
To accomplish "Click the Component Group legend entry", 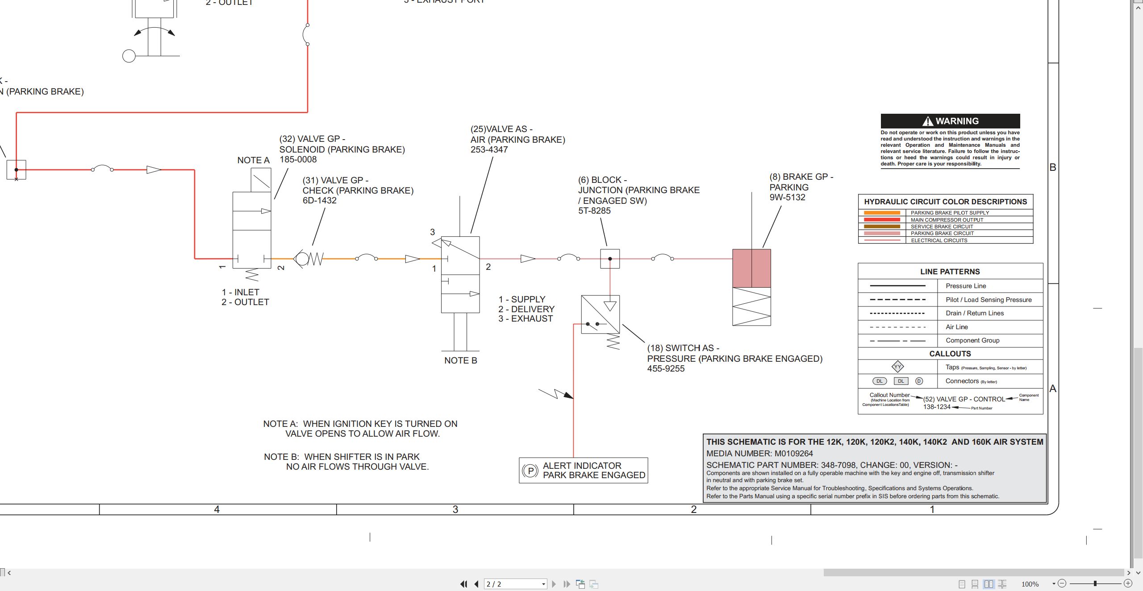I will click(972, 340).
